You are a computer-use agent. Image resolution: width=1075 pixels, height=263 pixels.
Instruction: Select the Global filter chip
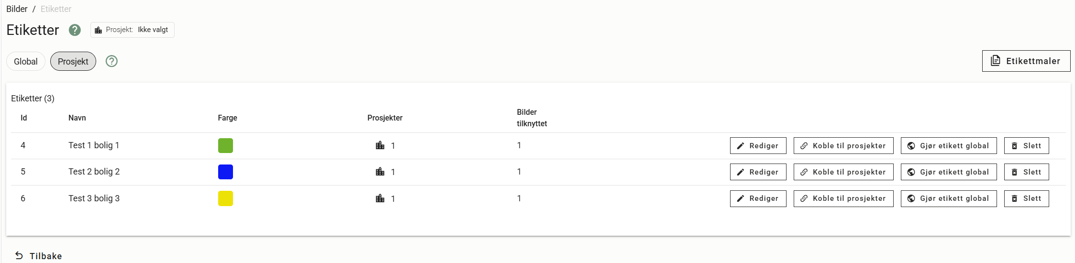tap(26, 61)
